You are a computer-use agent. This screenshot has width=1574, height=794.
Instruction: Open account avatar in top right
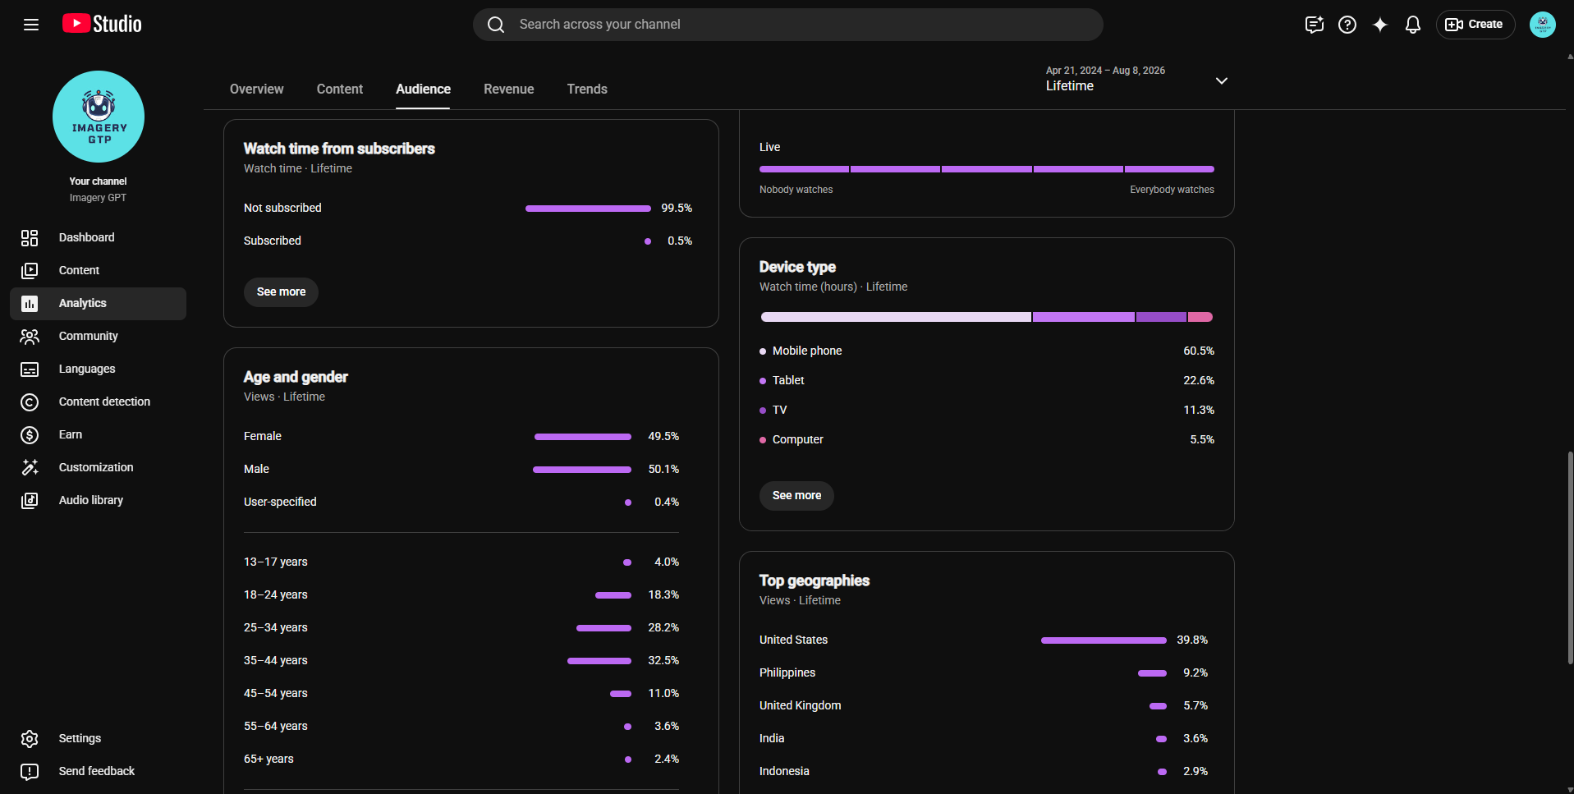coord(1542,25)
